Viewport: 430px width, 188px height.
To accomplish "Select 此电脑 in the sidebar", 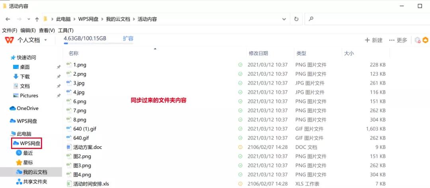I will tap(21, 134).
